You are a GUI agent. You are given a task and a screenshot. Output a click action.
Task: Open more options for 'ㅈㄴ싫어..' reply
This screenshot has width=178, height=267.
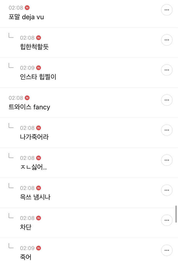coord(167,160)
